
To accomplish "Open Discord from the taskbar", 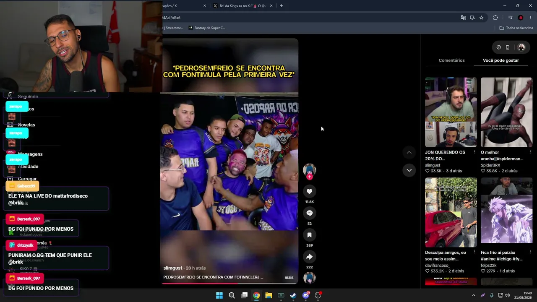I will coord(306,295).
